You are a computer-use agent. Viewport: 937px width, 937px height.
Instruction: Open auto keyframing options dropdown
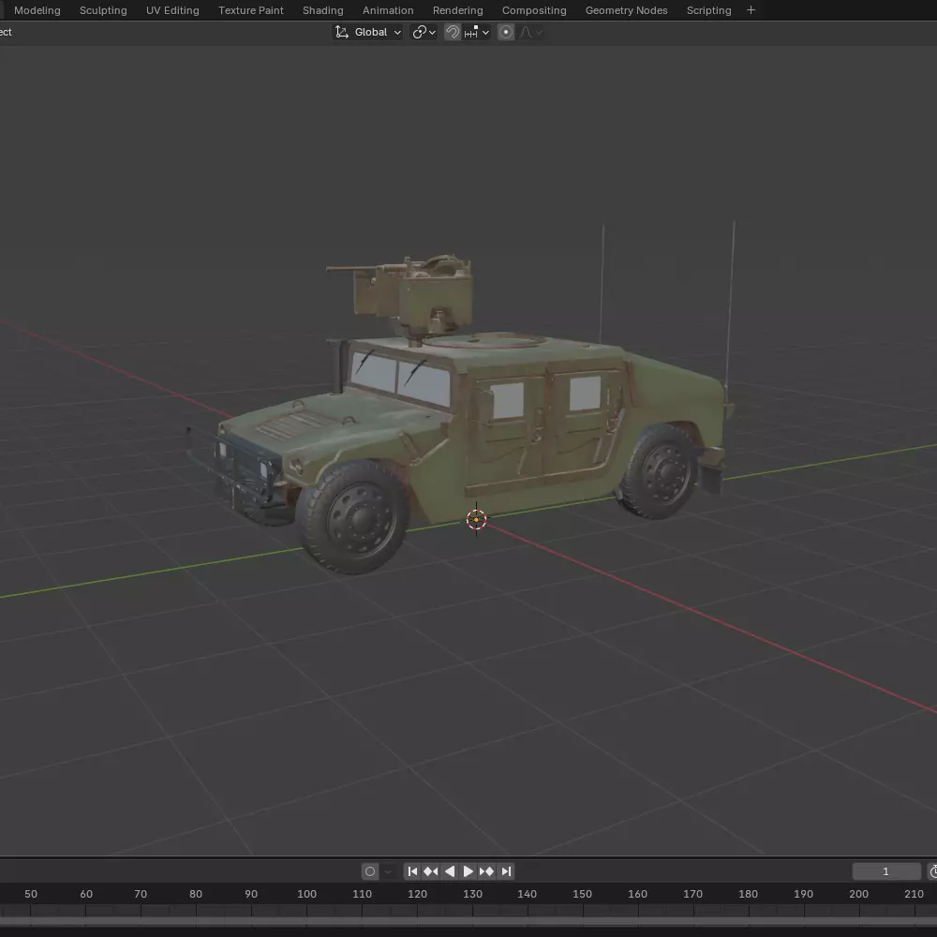click(388, 871)
